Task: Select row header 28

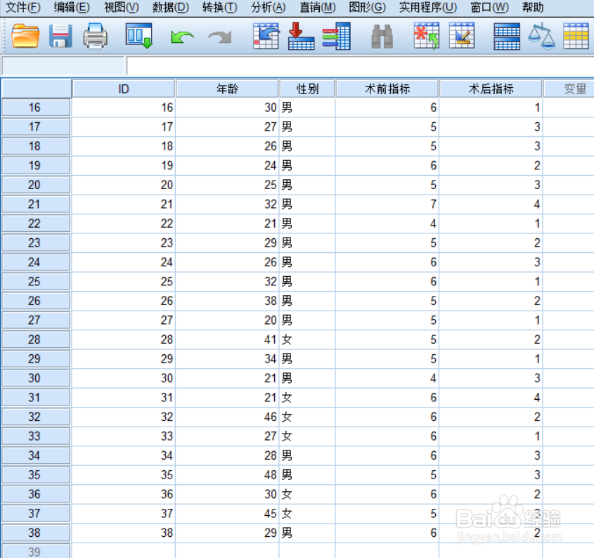Action: tap(36, 339)
